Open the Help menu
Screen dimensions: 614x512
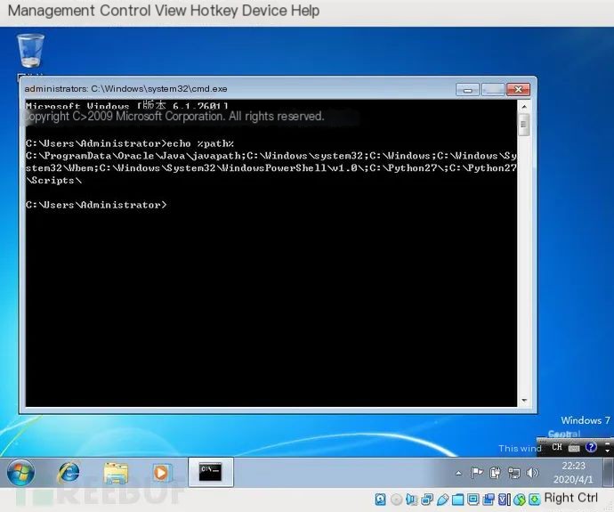point(304,11)
